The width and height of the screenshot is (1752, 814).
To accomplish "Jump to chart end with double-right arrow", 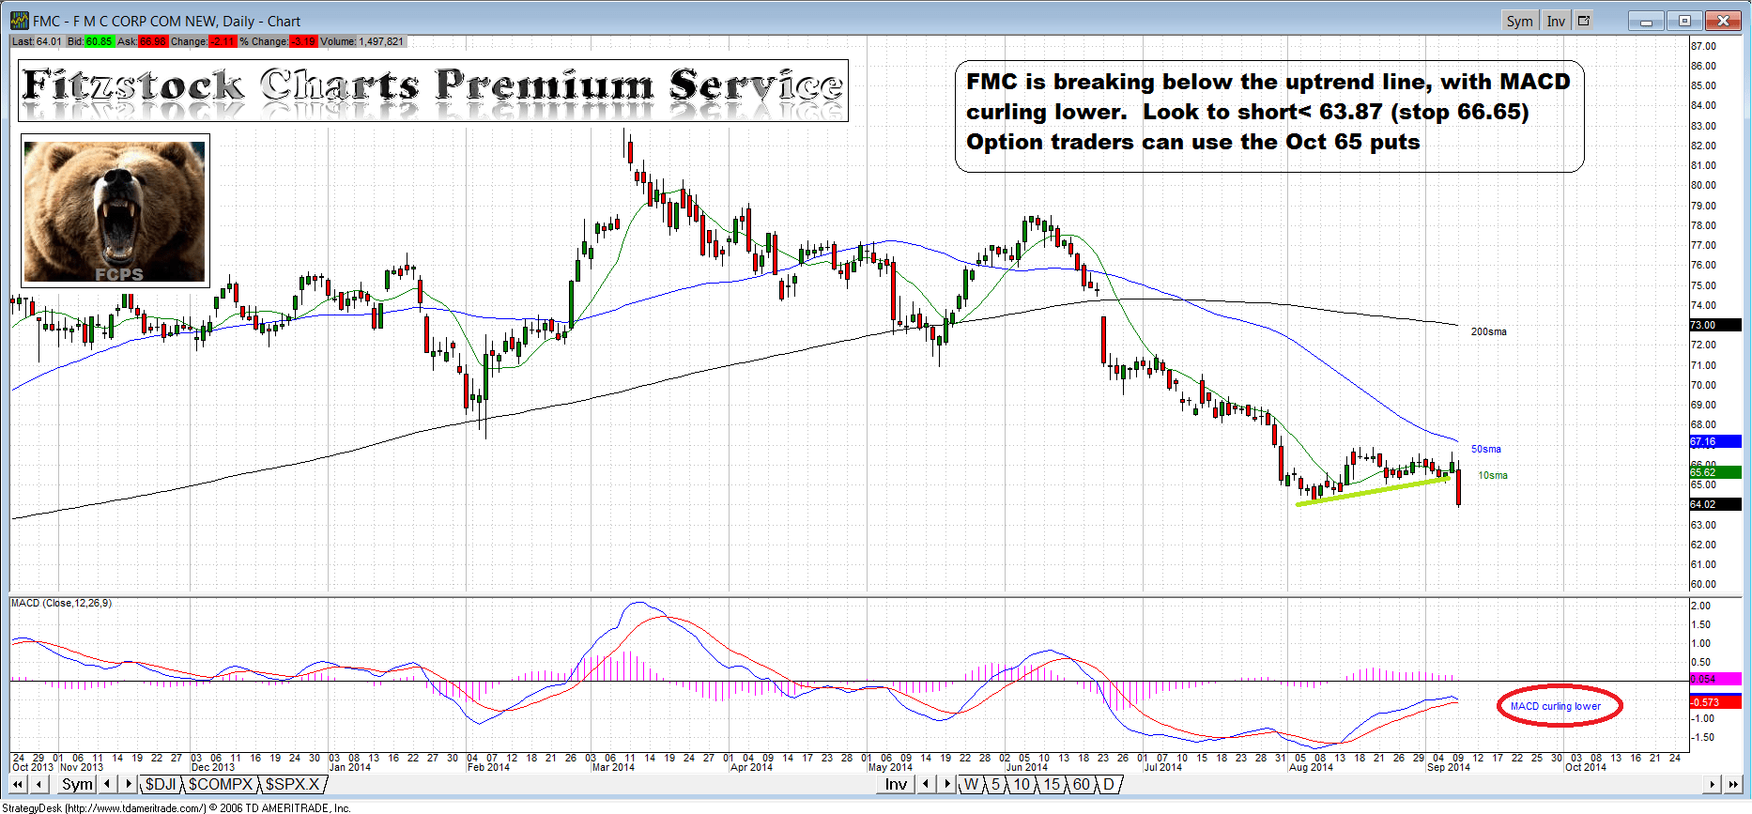I will click(x=1733, y=784).
